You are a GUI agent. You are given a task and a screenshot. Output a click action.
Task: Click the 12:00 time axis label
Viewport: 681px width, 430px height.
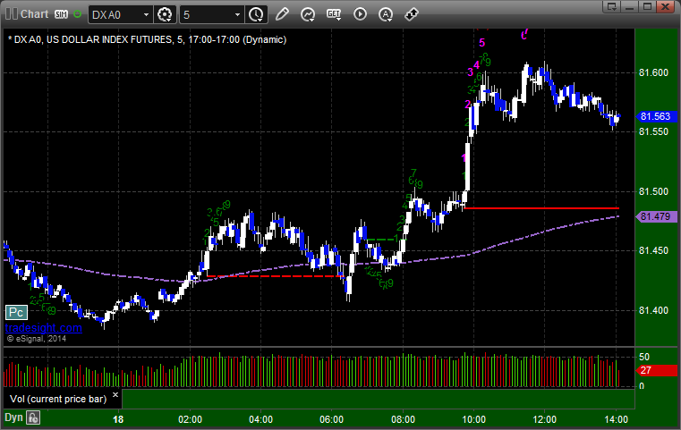click(545, 419)
